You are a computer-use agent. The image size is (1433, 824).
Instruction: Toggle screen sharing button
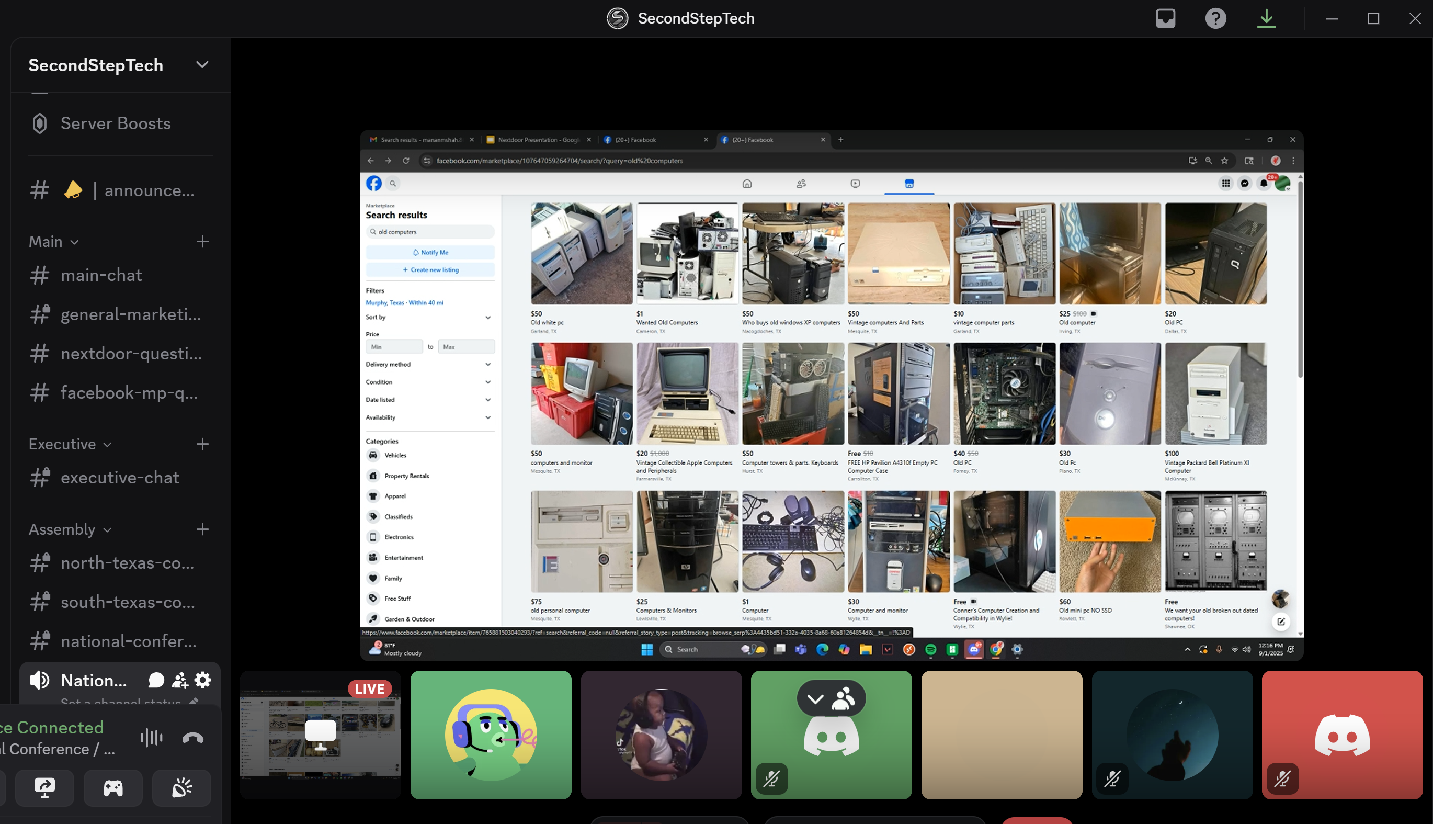click(44, 787)
